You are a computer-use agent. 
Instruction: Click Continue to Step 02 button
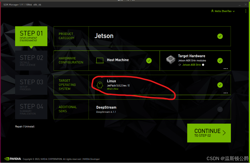pos(209,133)
